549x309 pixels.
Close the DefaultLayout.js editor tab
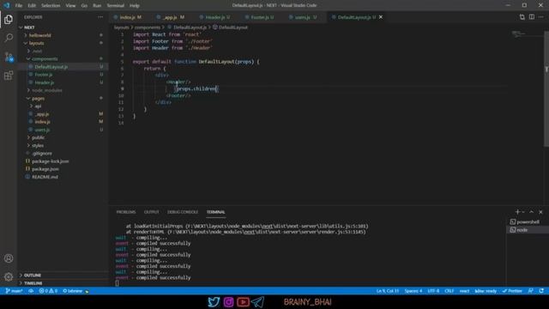click(x=381, y=17)
